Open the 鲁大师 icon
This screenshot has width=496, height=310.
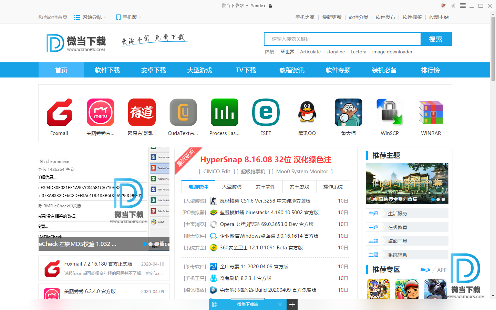coord(349,112)
